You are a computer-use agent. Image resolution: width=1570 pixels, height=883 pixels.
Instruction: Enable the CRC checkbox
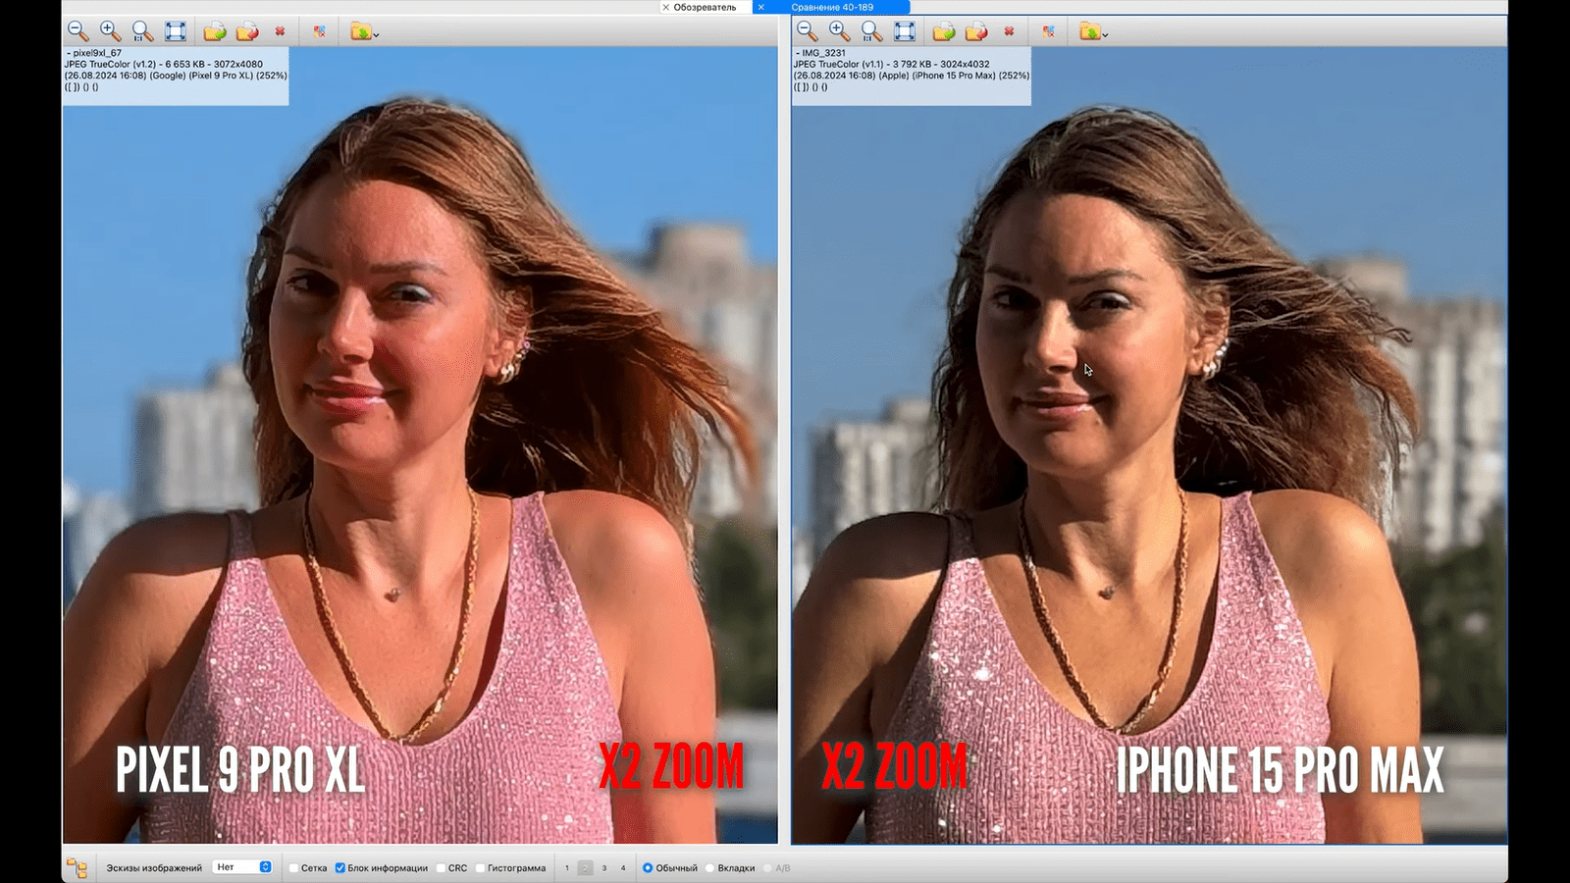(x=441, y=868)
